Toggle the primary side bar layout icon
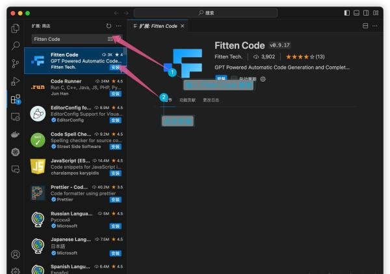The height and width of the screenshot is (274, 390). [346, 13]
